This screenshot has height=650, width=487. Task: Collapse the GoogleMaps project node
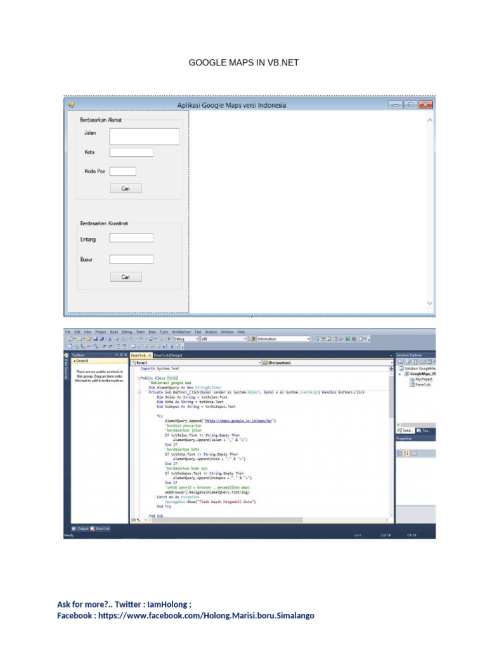399,374
